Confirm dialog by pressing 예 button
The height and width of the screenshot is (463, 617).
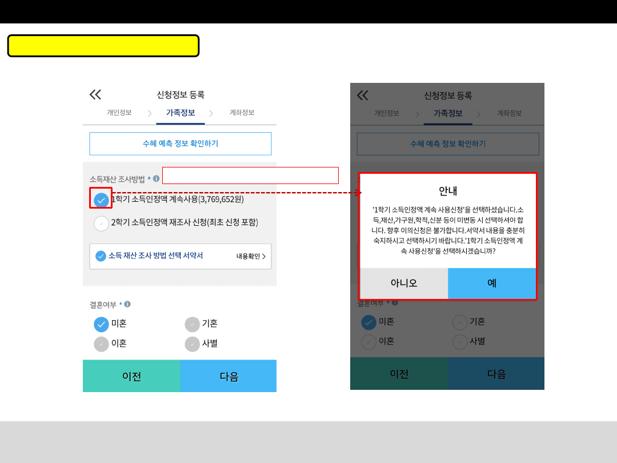pyautogui.click(x=492, y=283)
